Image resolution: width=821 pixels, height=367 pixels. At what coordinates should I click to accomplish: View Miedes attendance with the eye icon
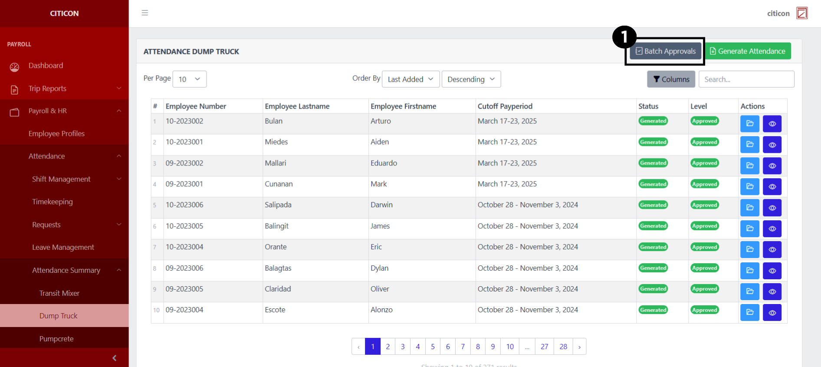click(772, 145)
